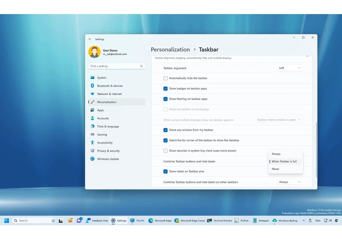The height and width of the screenshot is (239, 342).
Task: Click the Taskbar breadcrumb chevron separator
Action: pos(195,50)
